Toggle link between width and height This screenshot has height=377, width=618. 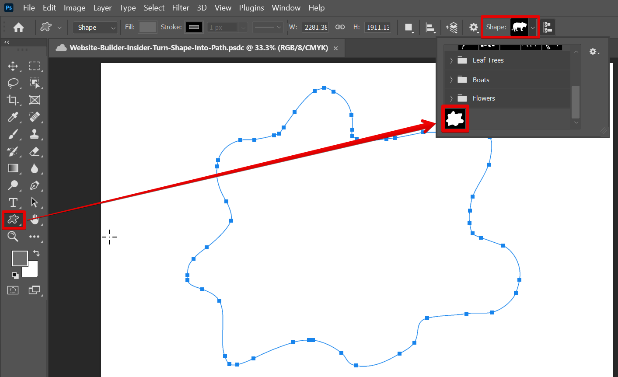pos(340,27)
